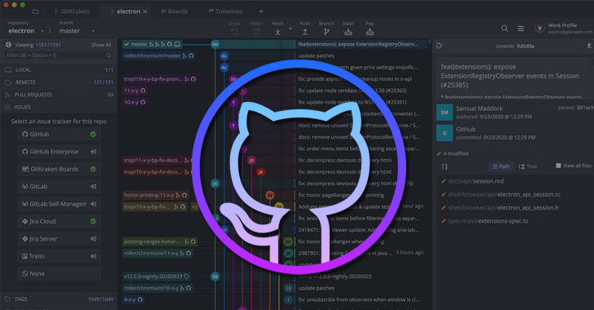Switch file list to Tree view
This screenshot has width=594, height=310.
point(528,166)
